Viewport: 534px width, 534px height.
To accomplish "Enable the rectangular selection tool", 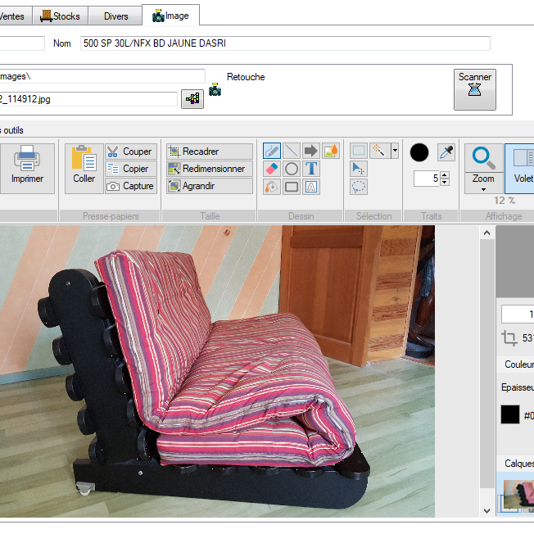I will coord(359,151).
